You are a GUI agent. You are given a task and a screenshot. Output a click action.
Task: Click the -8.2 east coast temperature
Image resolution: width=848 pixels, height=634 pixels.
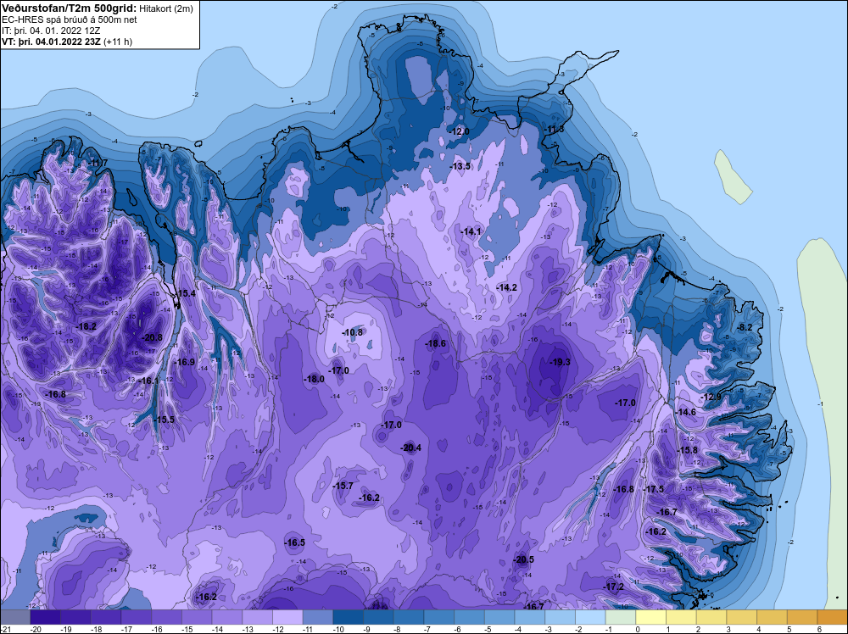point(745,327)
